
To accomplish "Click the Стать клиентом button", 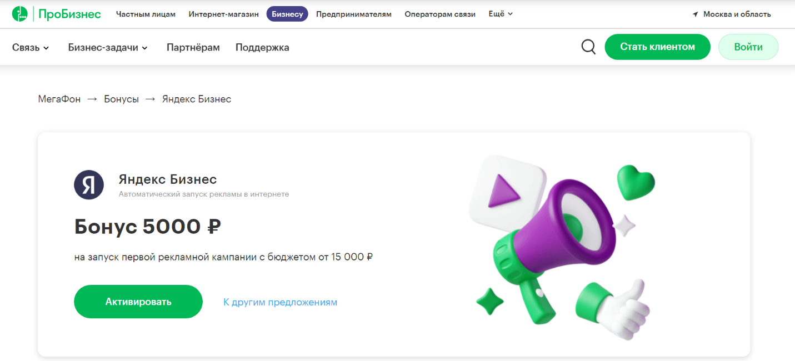I will pos(658,47).
